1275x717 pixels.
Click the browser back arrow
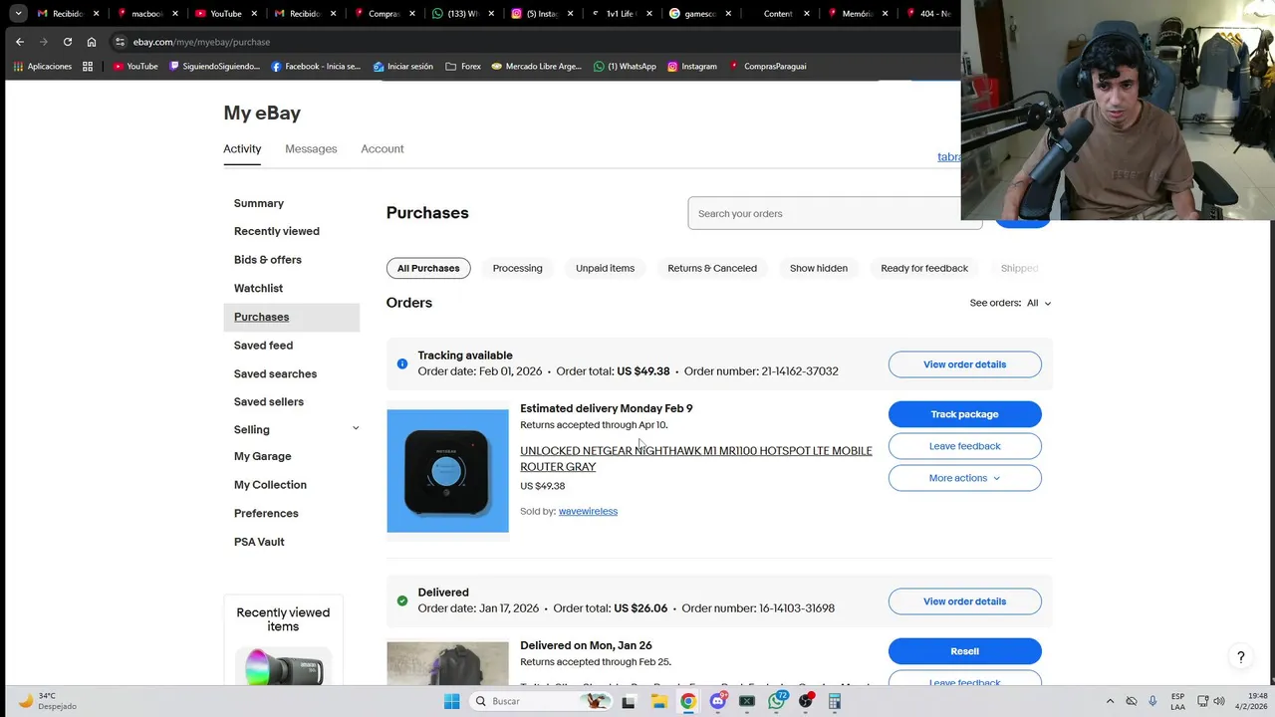click(x=20, y=42)
